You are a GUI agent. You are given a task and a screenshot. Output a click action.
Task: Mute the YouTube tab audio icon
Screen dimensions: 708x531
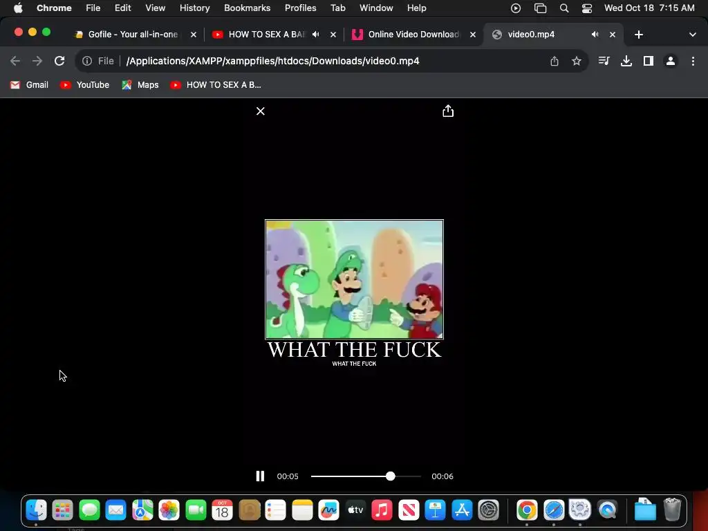(316, 35)
